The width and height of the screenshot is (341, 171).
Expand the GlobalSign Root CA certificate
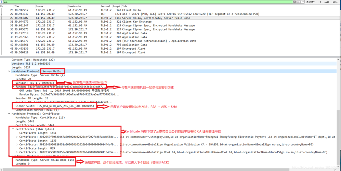[17, 152]
